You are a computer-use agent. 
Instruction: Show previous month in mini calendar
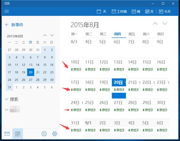[45, 35]
